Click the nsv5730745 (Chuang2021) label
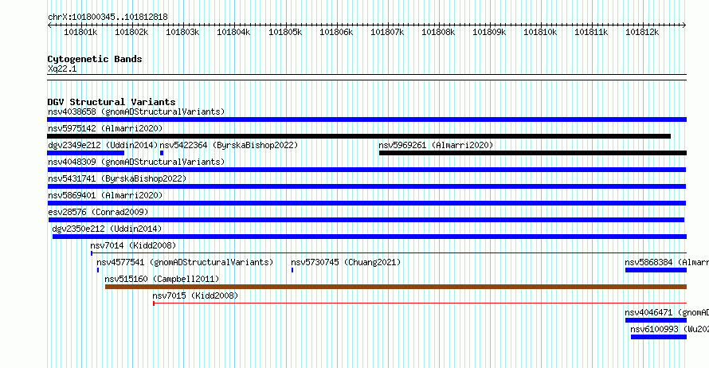This screenshot has width=709, height=368. [x=346, y=262]
